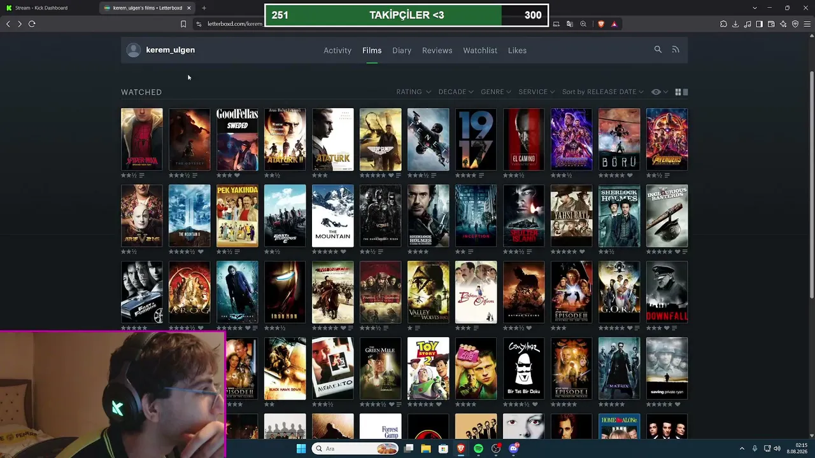Image resolution: width=815 pixels, height=458 pixels.
Task: Select the Films tab
Action: [372, 50]
